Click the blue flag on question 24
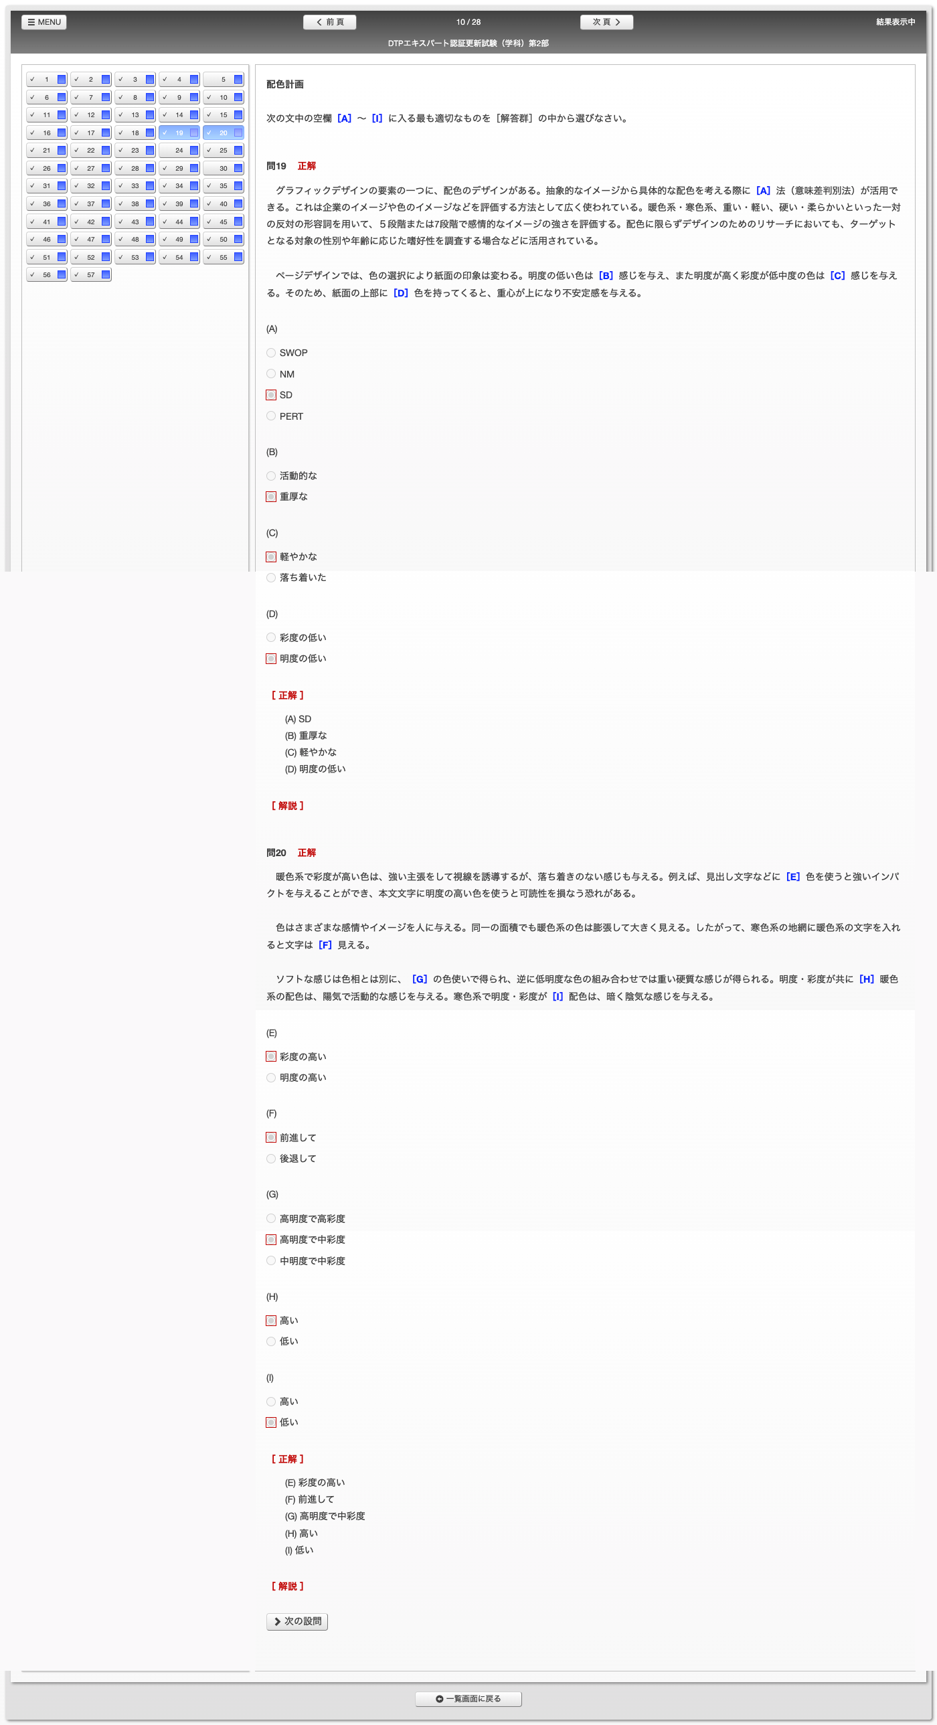937x1725 pixels. (193, 151)
